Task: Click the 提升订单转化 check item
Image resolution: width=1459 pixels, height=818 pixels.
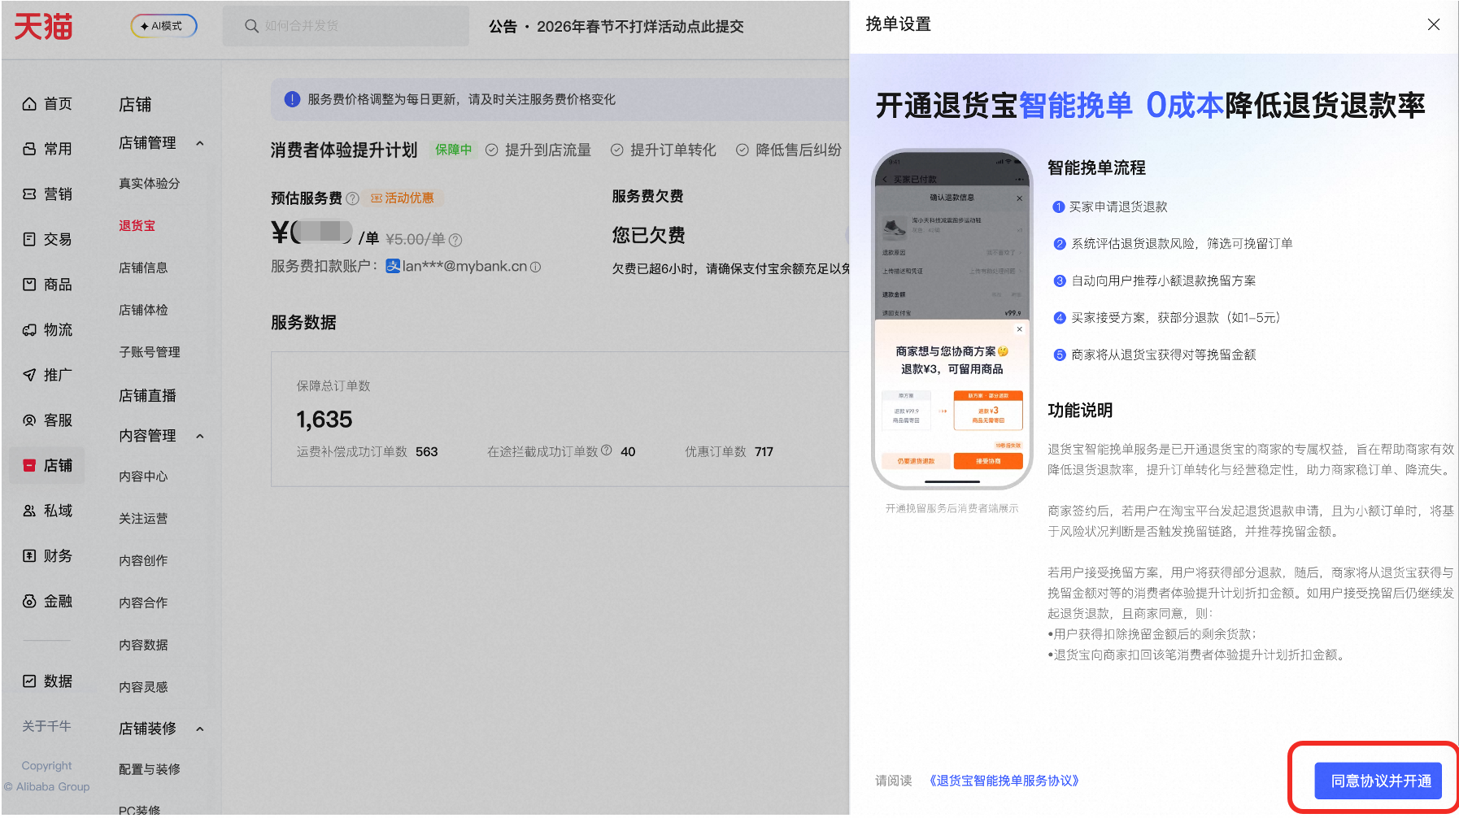Action: click(664, 150)
